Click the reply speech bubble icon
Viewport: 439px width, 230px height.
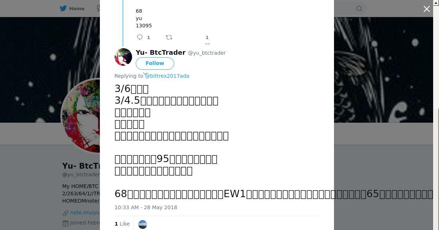(x=140, y=37)
